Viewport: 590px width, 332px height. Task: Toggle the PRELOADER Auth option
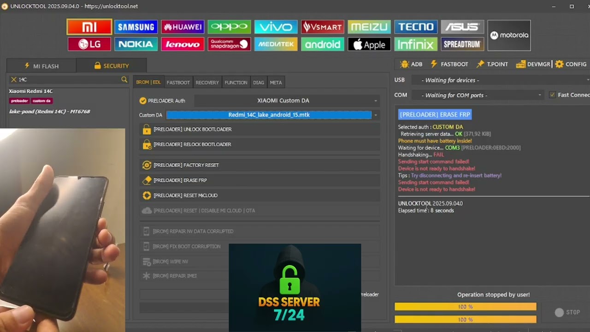[x=143, y=101]
